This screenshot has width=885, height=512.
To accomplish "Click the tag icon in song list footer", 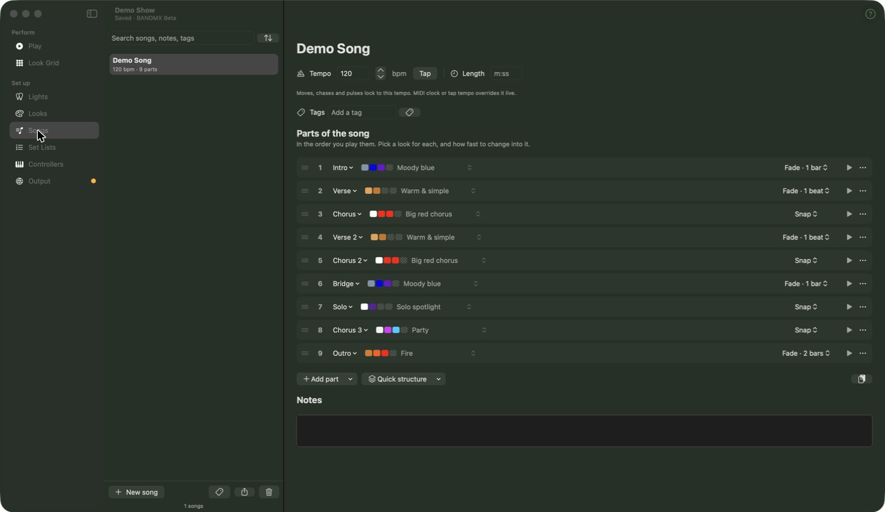I will tap(219, 492).
